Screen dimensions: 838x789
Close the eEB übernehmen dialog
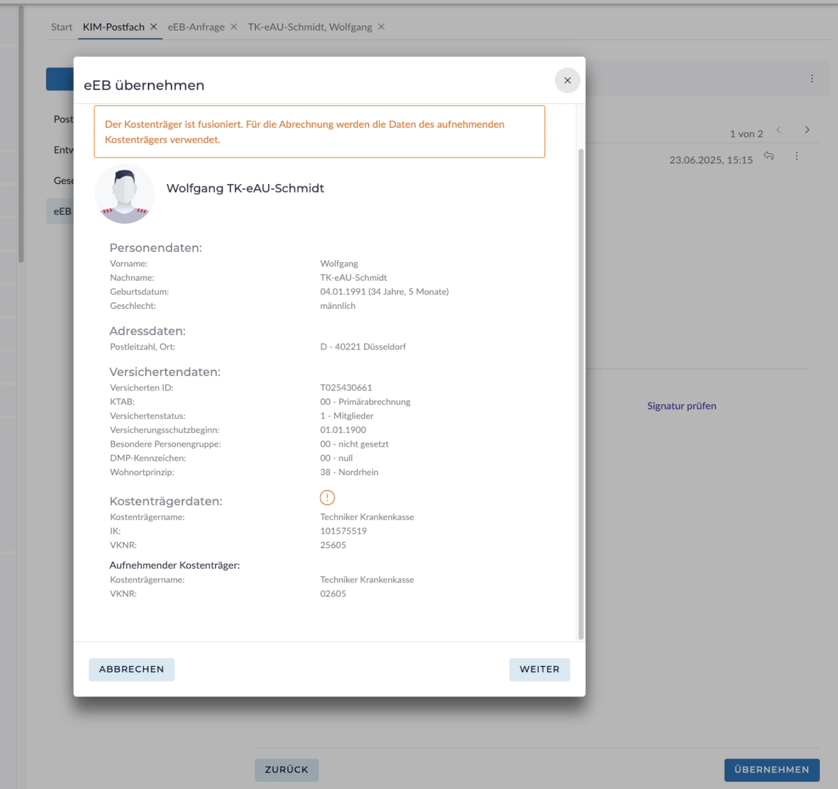(567, 81)
